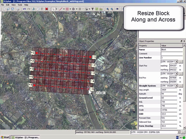186x139 pixels.
Task: Click the Save (floppy disk) toolbar icon
Action: coord(13,9)
